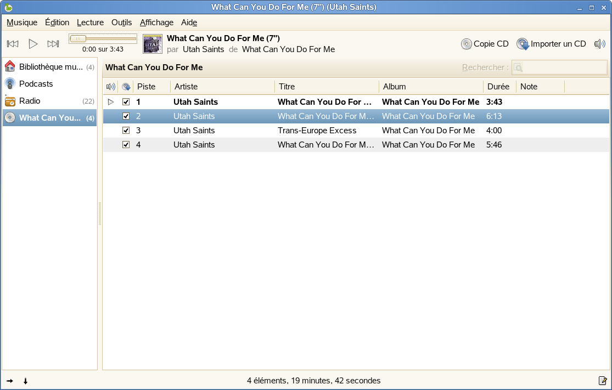Click the import column header icon
The height and width of the screenshot is (390, 612).
pos(126,87)
